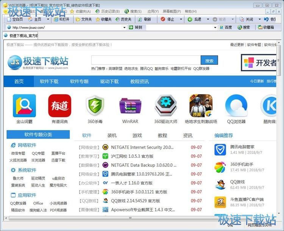Go back with the 后退 button

pos(194,19)
